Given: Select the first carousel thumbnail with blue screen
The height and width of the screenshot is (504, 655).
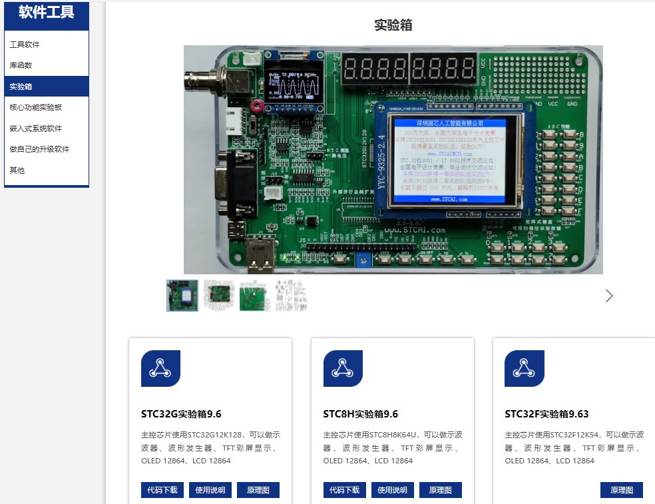Looking at the screenshot, I should (x=182, y=296).
